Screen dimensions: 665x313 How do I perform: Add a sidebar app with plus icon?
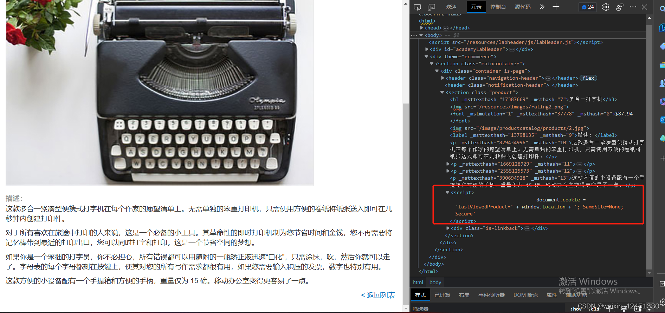[662, 158]
